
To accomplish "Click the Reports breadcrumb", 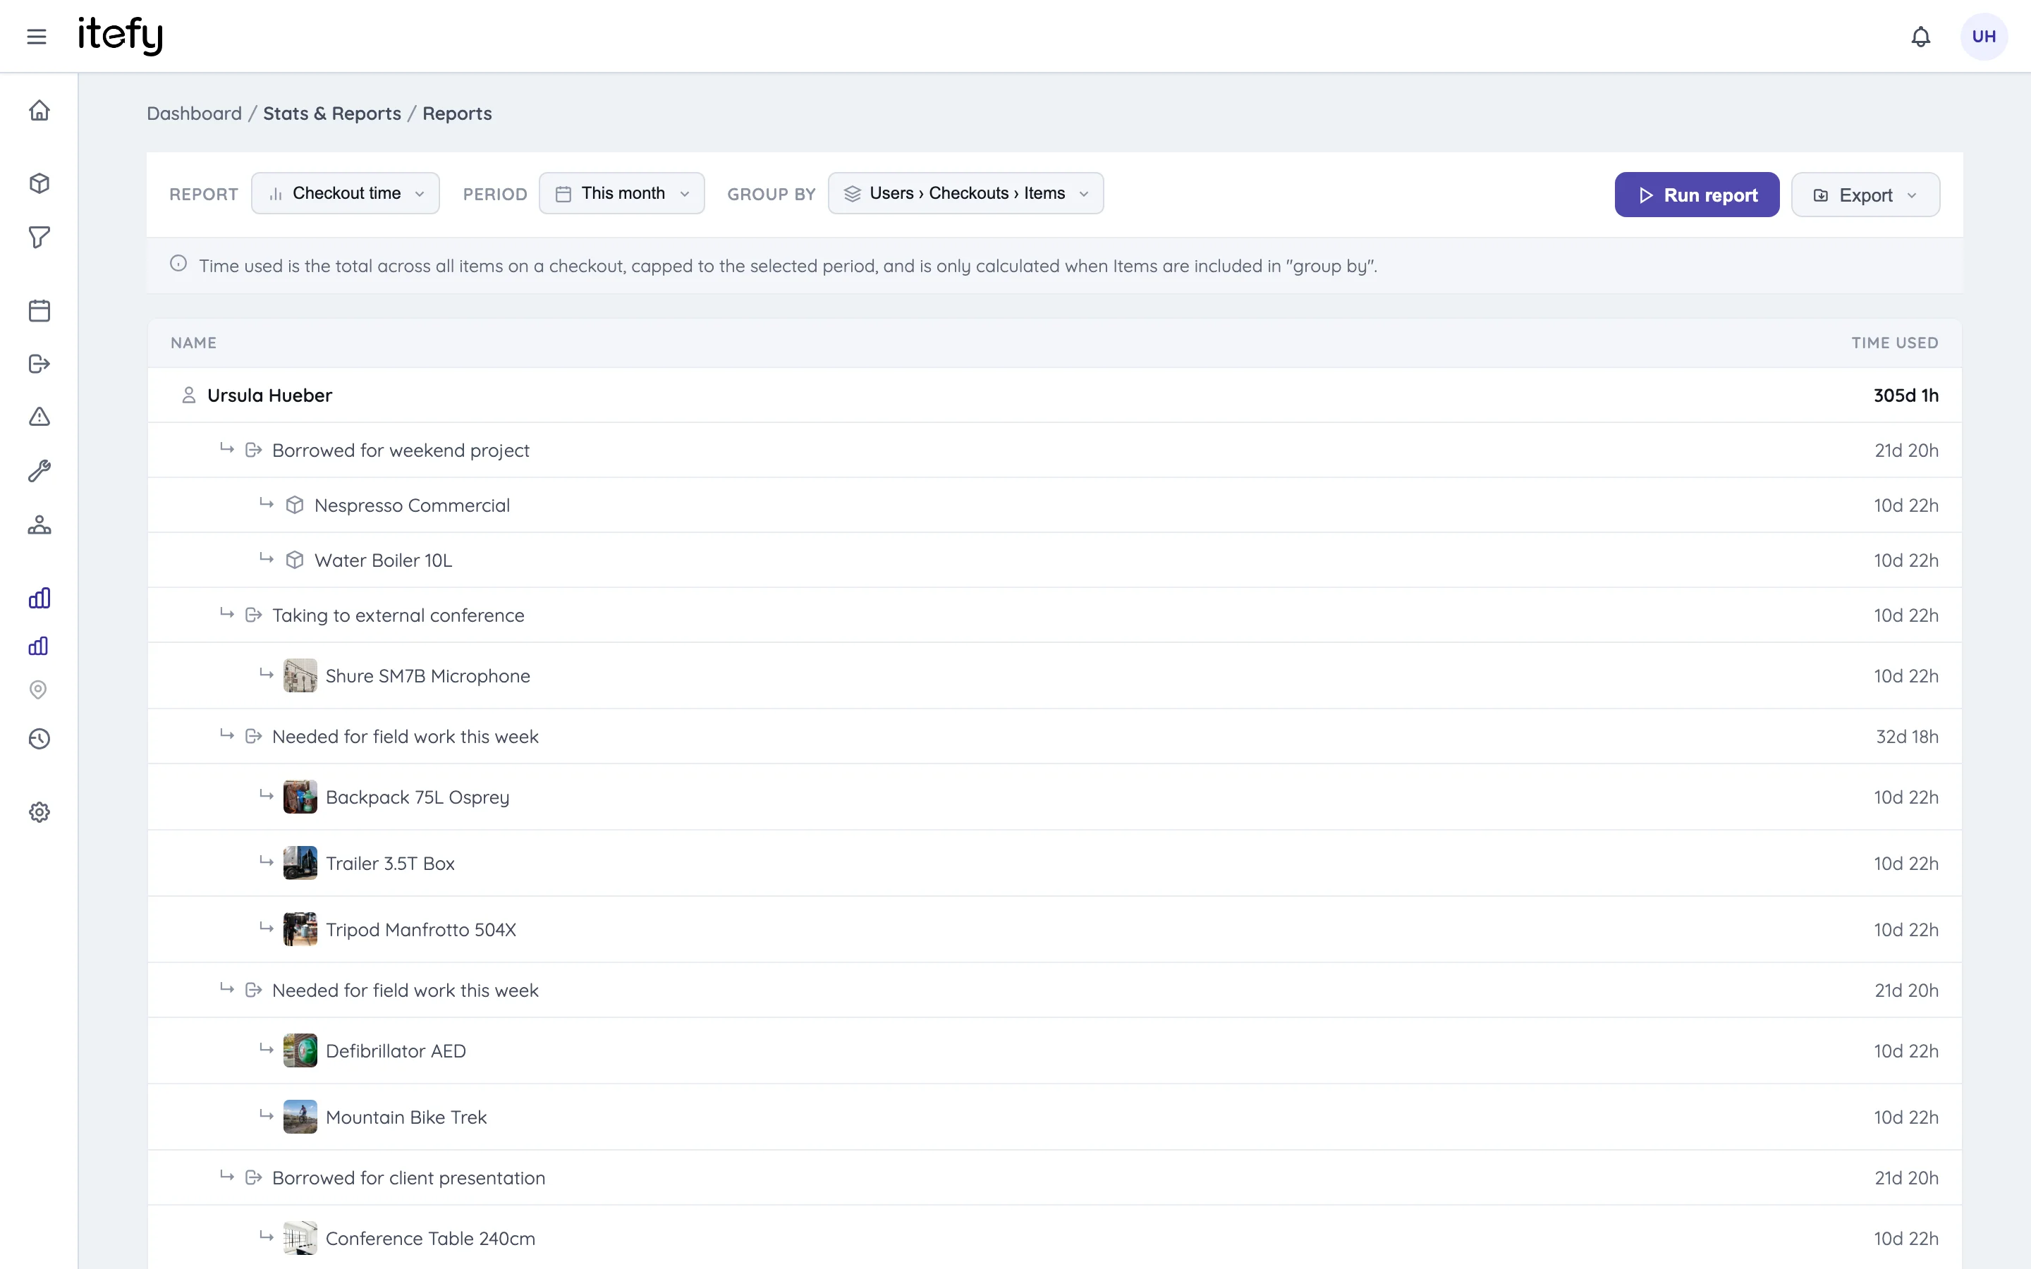I will click(x=456, y=114).
